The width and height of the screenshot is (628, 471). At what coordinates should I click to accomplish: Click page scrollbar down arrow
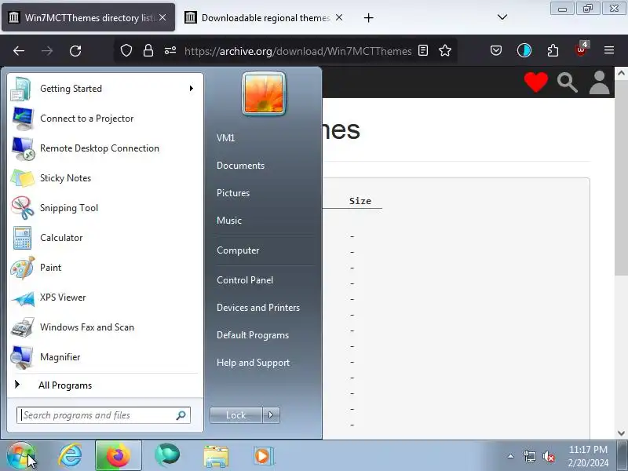[621, 433]
